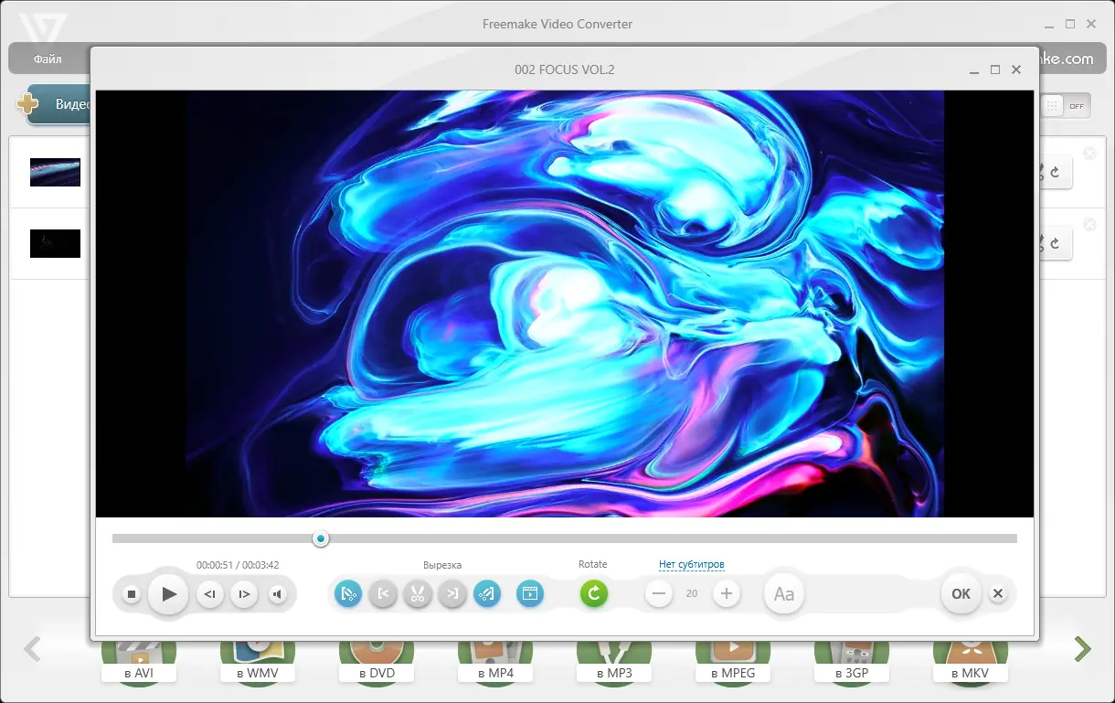This screenshot has width=1115, height=703.
Task: Click the Видео add button in main window
Action: pyautogui.click(x=59, y=104)
